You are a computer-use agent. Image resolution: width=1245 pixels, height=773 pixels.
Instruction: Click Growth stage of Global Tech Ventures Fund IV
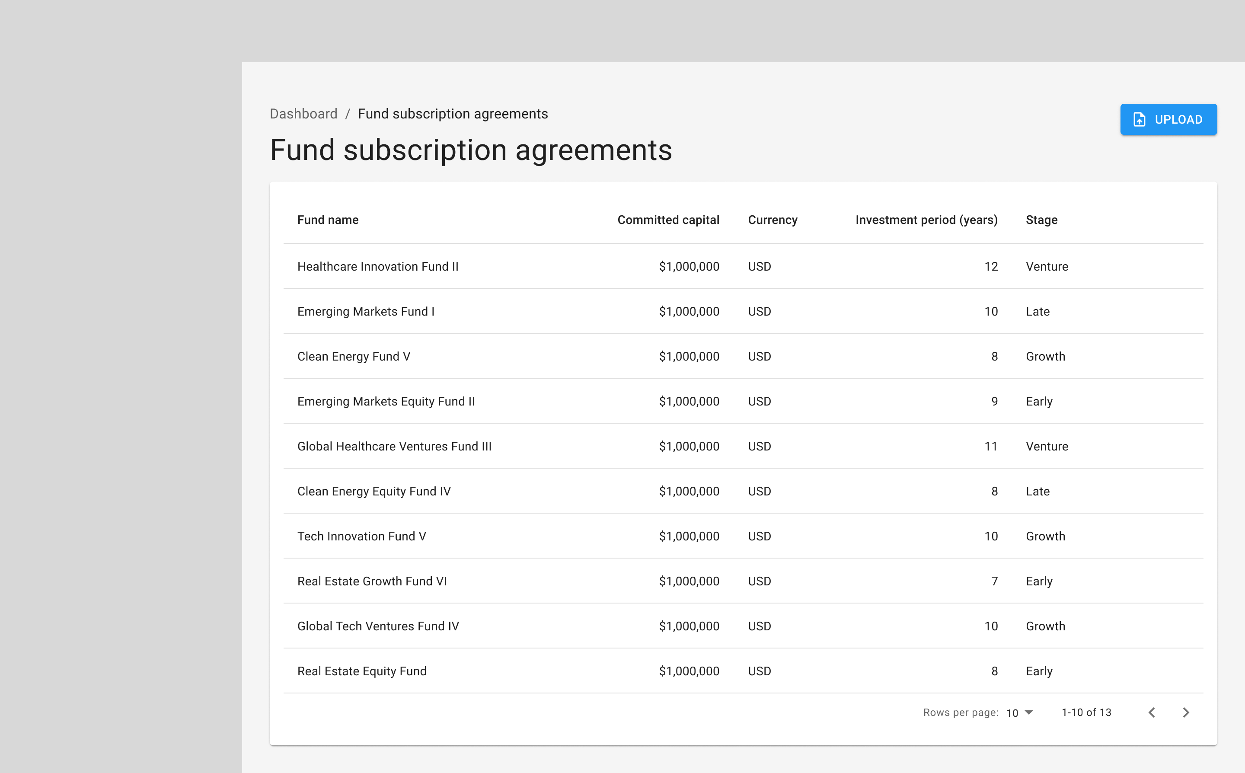(1046, 626)
